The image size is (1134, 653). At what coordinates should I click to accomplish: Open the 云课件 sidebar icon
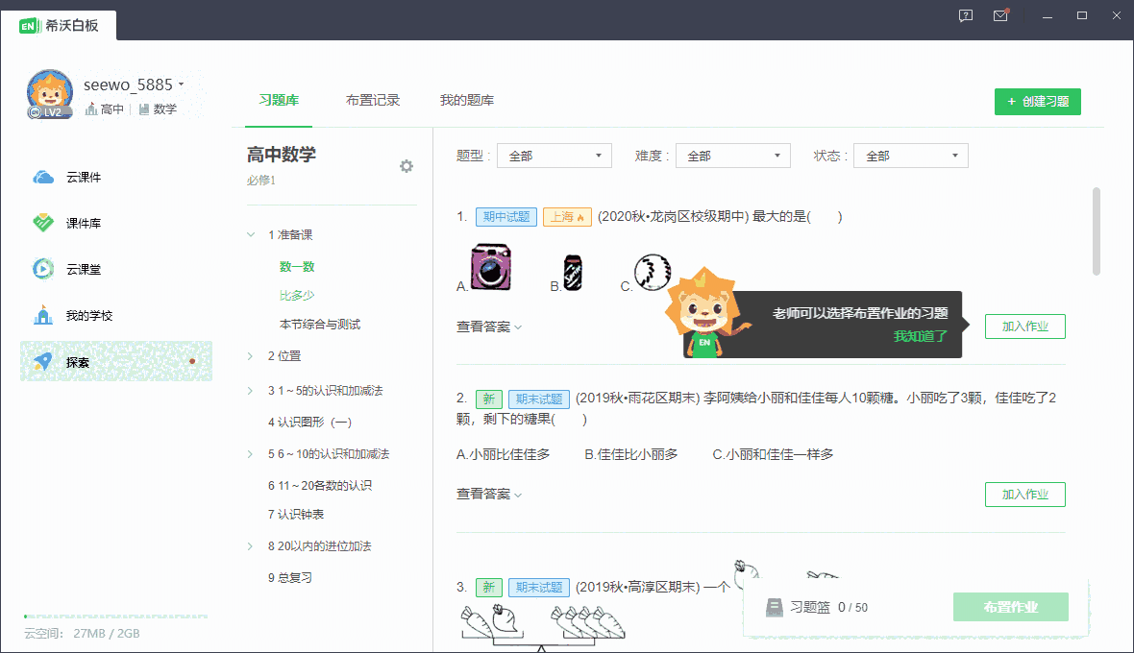(x=42, y=176)
